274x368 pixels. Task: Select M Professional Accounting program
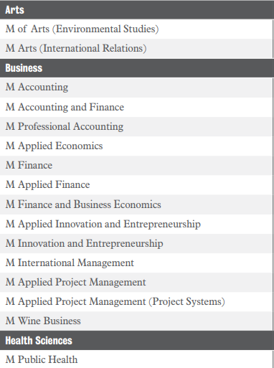[136, 126]
